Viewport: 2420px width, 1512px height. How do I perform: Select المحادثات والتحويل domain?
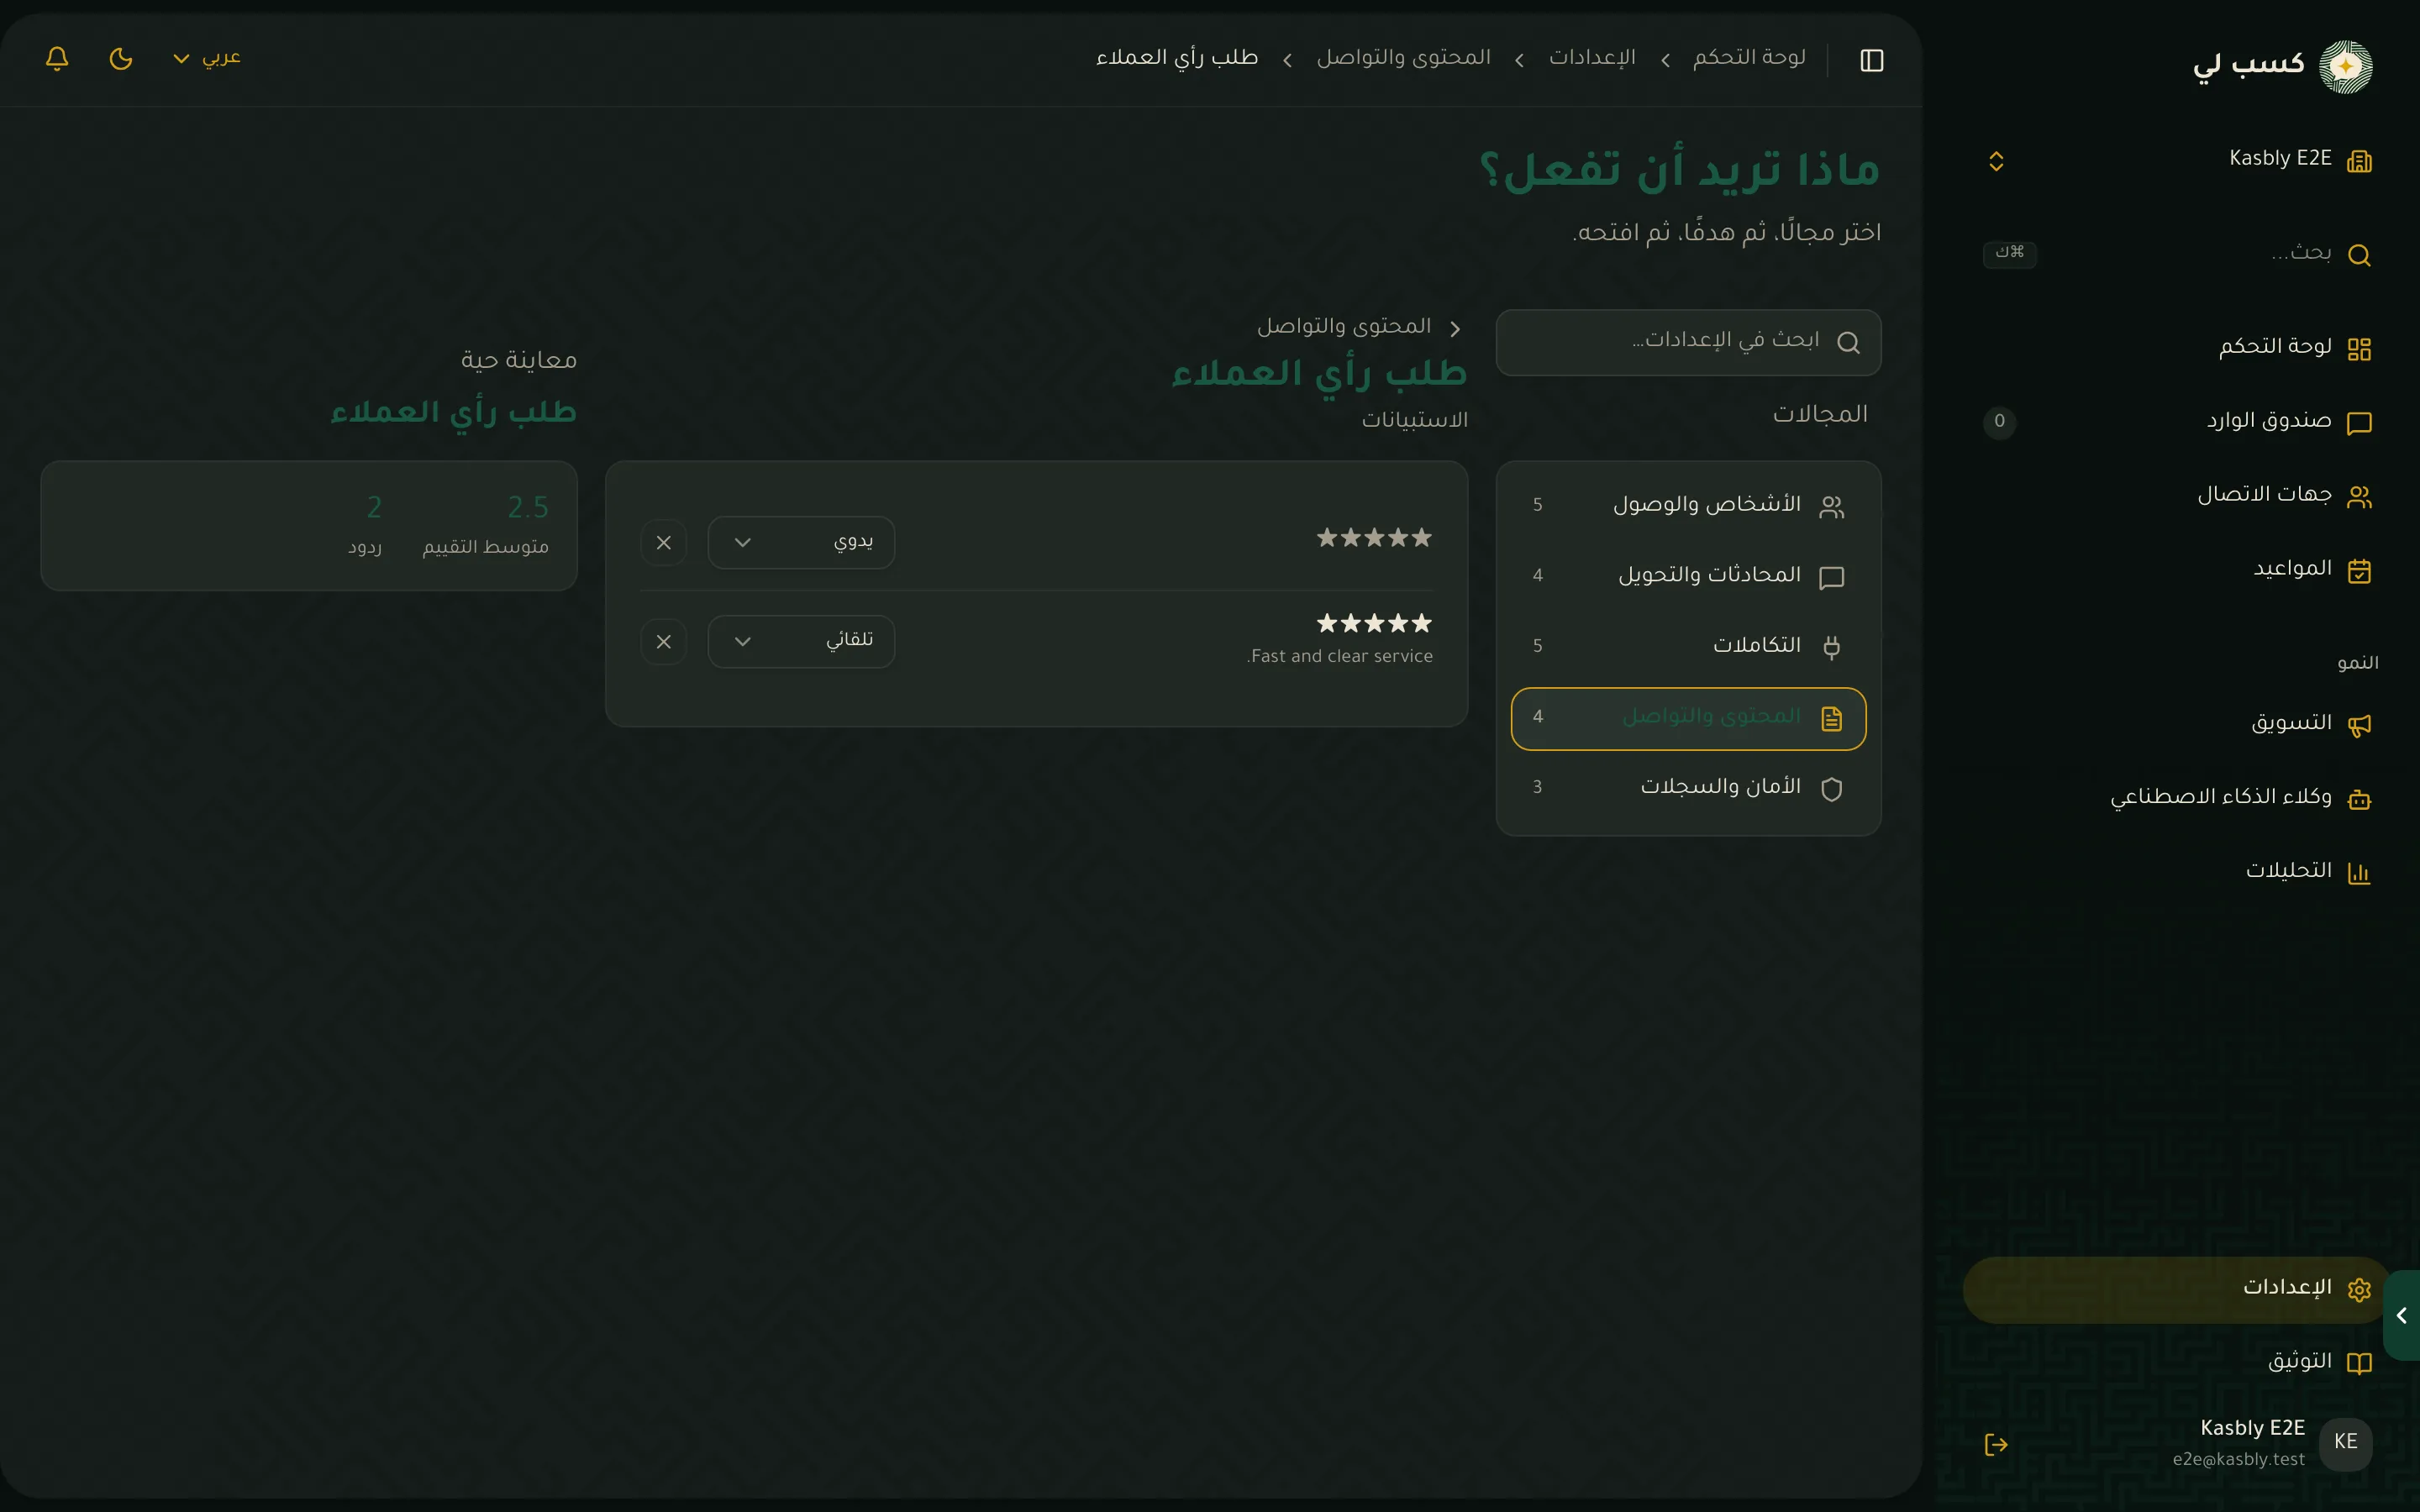[1688, 577]
